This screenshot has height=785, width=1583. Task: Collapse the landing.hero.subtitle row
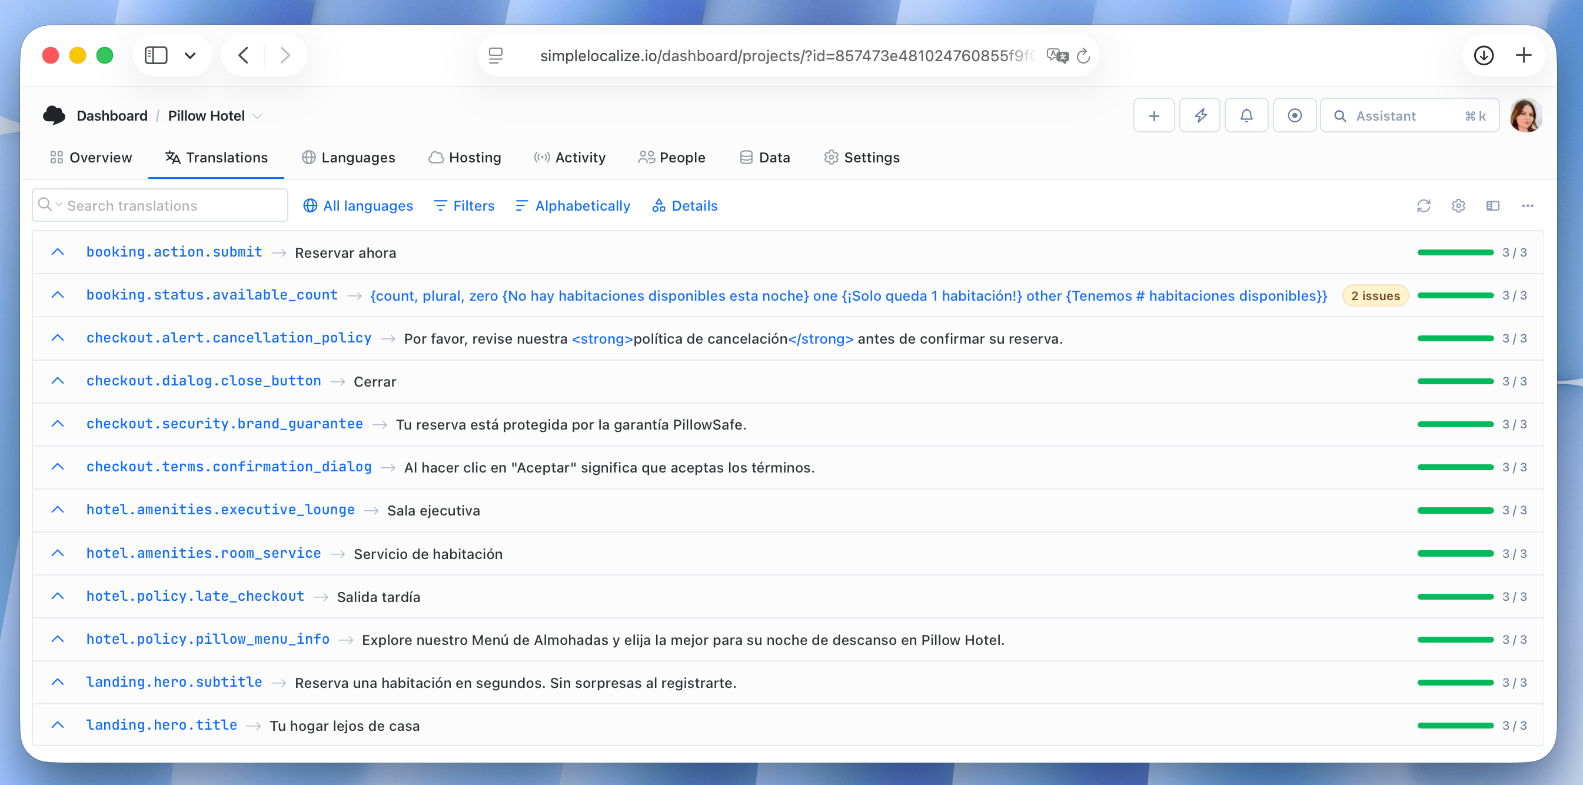[x=57, y=683]
